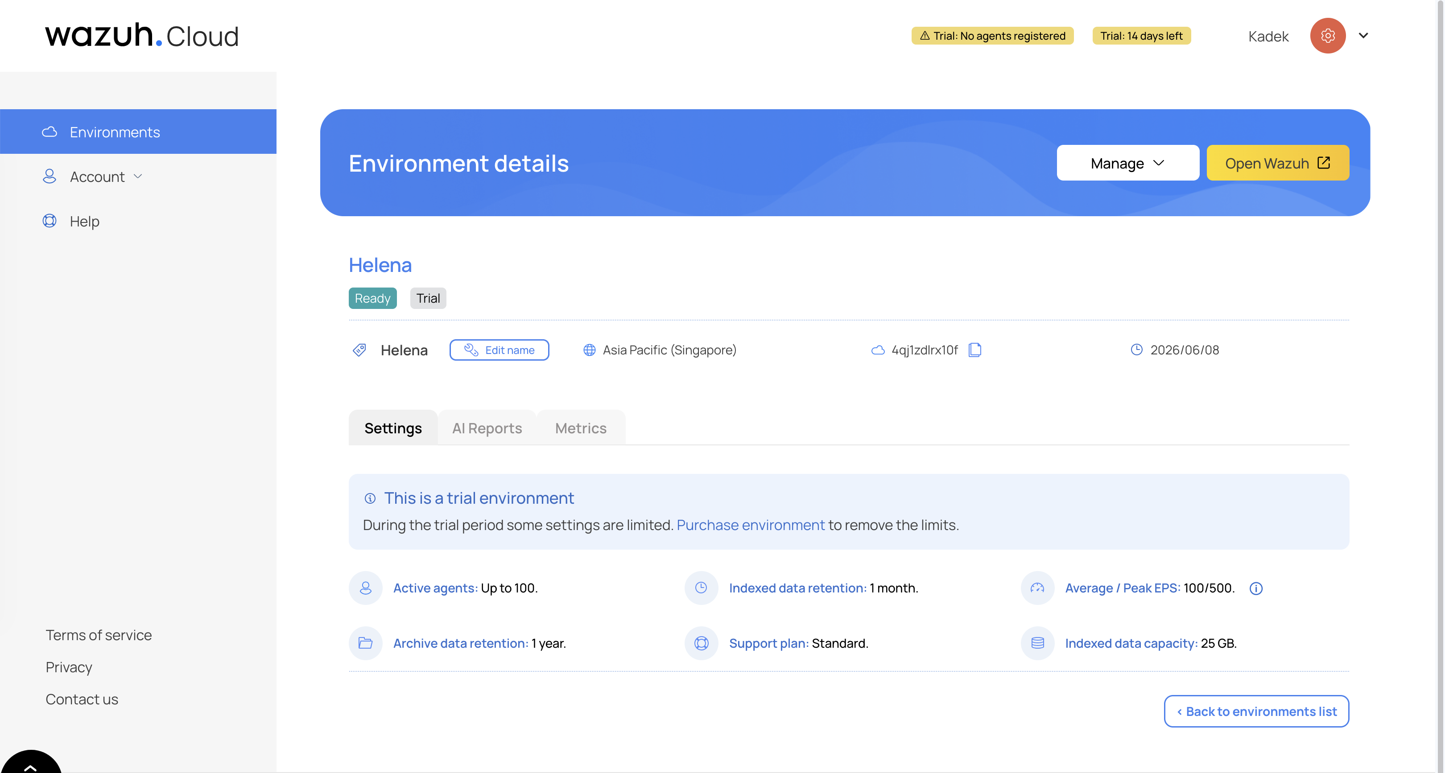Click the Kadek username text

point(1268,37)
